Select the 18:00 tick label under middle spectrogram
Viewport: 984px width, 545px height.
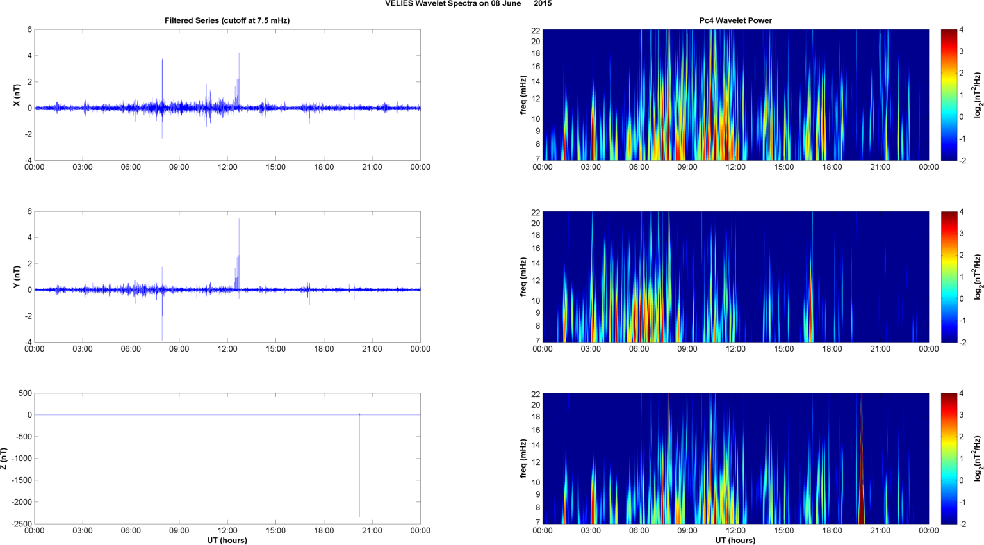point(832,349)
